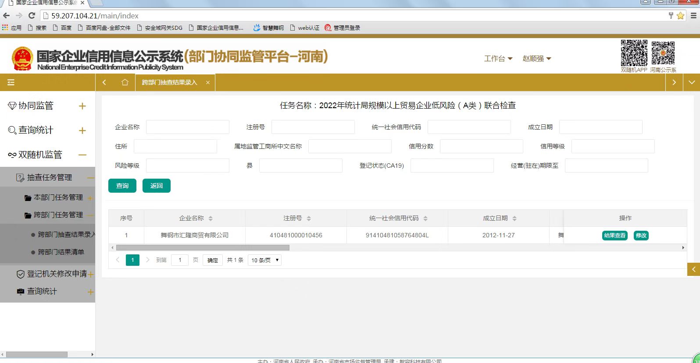Screen dimensions: 700x363
Task: Click the 查询 search button
Action: 122,186
